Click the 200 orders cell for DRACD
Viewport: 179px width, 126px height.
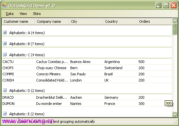[155, 97]
